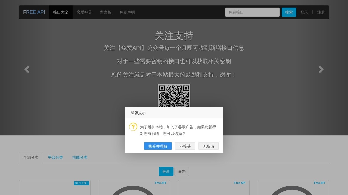Click 不接受 to decline ads
This screenshot has width=348, height=195.
[x=185, y=146]
